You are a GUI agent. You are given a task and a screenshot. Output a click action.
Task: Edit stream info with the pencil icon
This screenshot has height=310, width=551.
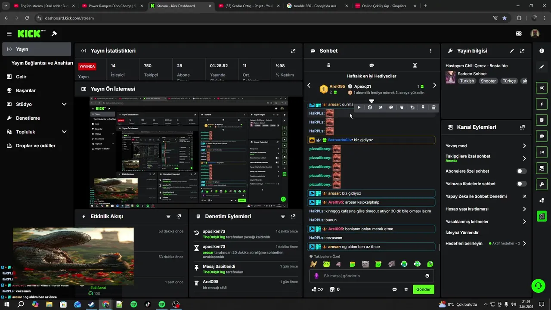point(512,51)
